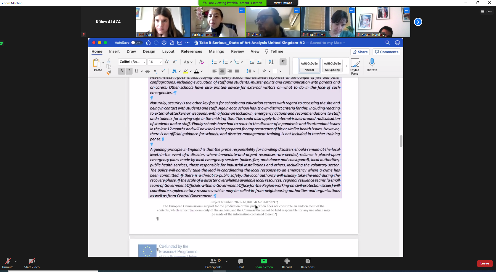The image size is (496, 272).
Task: Click the Dictate microphone icon
Action: (372, 63)
